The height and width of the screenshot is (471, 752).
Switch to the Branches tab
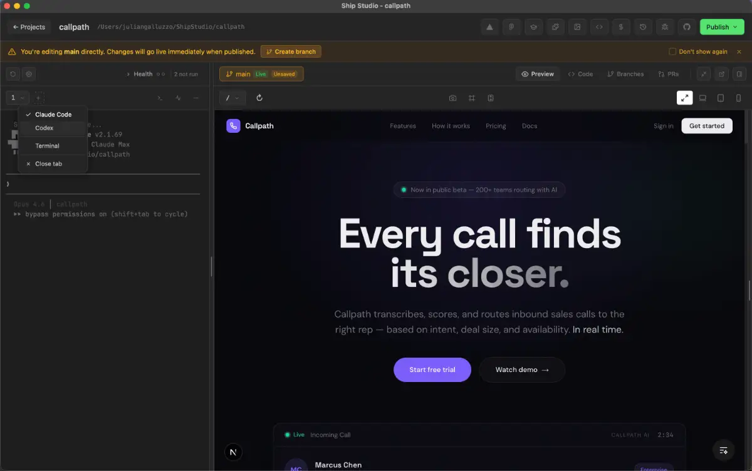625,74
